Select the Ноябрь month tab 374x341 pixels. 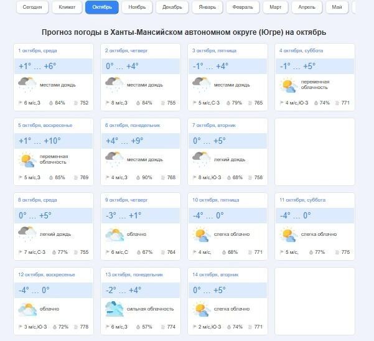137,7
